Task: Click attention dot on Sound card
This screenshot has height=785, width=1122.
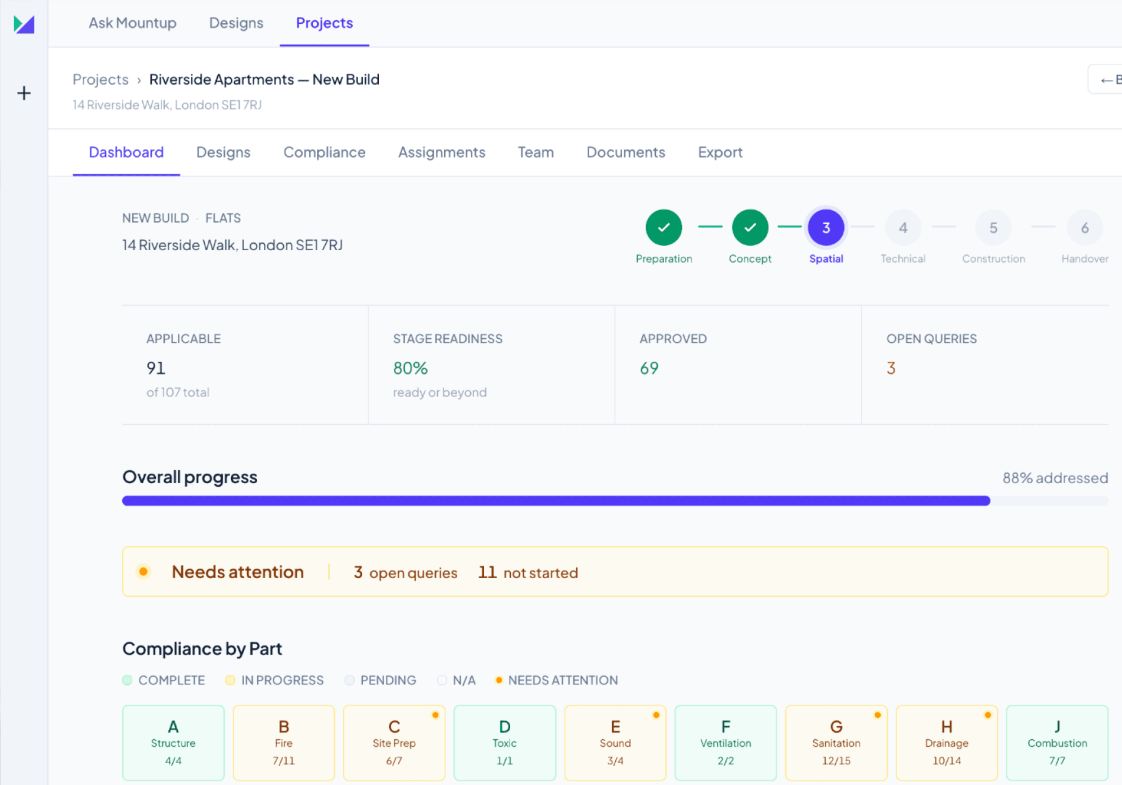Action: coord(656,715)
